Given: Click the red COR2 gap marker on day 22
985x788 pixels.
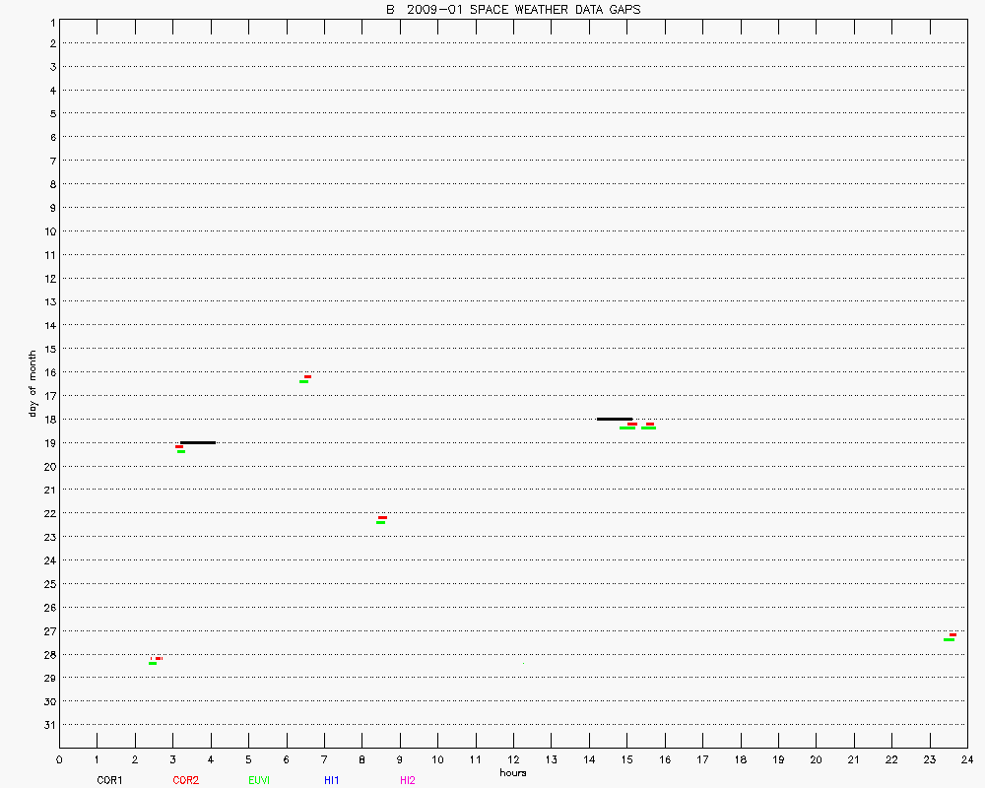Looking at the screenshot, I should point(382,517).
